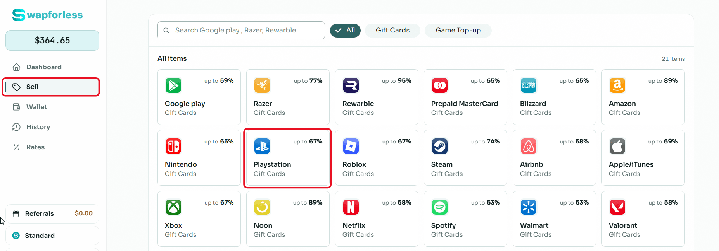Select the Xbox card title
The image size is (719, 251).
click(x=173, y=225)
